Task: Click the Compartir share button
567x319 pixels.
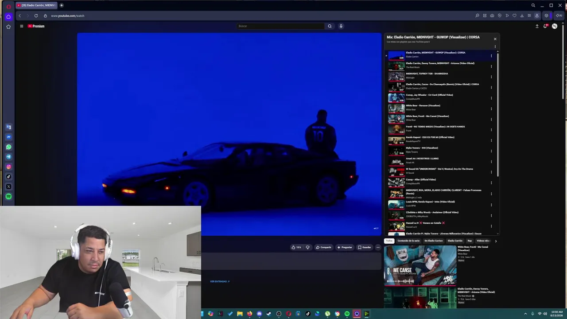Action: pos(323,247)
